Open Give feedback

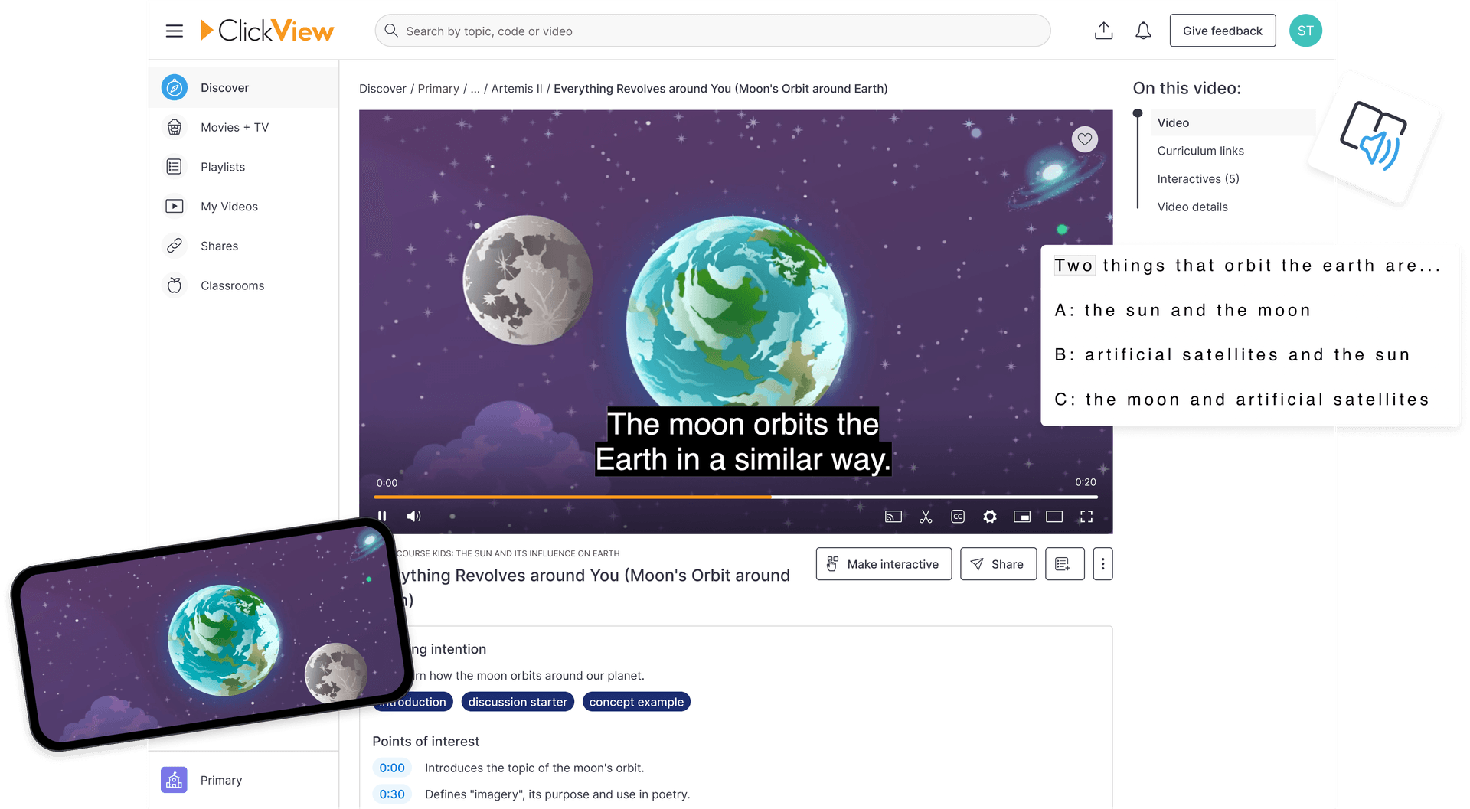click(x=1222, y=30)
